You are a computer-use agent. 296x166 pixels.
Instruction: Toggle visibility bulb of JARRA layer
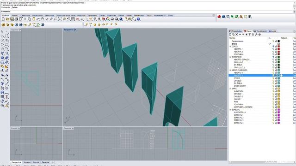click(273, 89)
